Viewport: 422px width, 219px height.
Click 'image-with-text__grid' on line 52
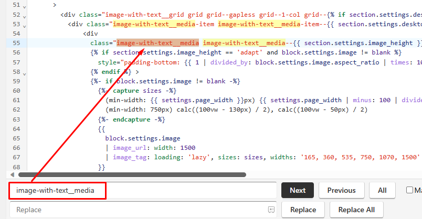(144, 15)
